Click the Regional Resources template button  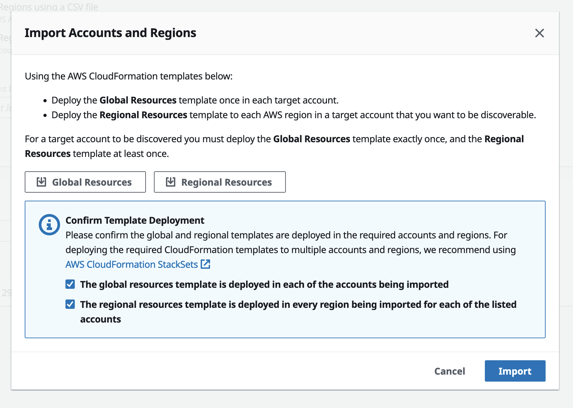tap(219, 182)
